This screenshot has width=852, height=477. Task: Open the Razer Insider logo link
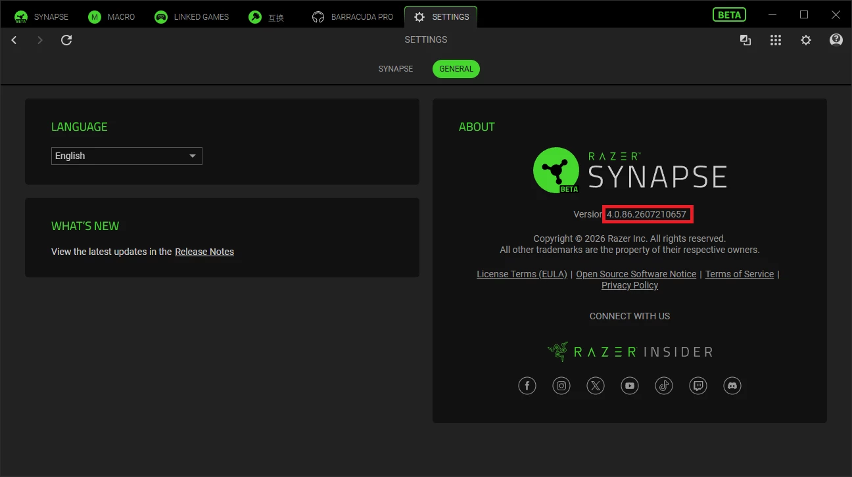pos(630,352)
